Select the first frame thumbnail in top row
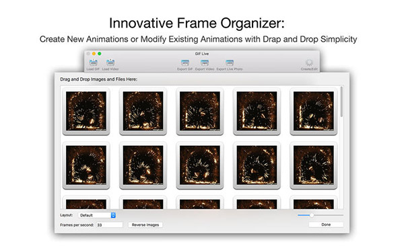This screenshot has height=252, width=404. (x=86, y=111)
